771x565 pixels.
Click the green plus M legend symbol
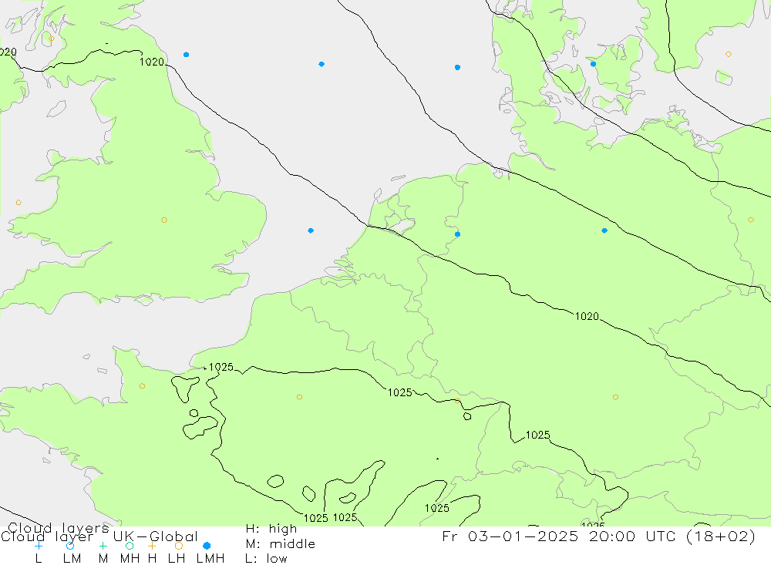[x=103, y=546]
